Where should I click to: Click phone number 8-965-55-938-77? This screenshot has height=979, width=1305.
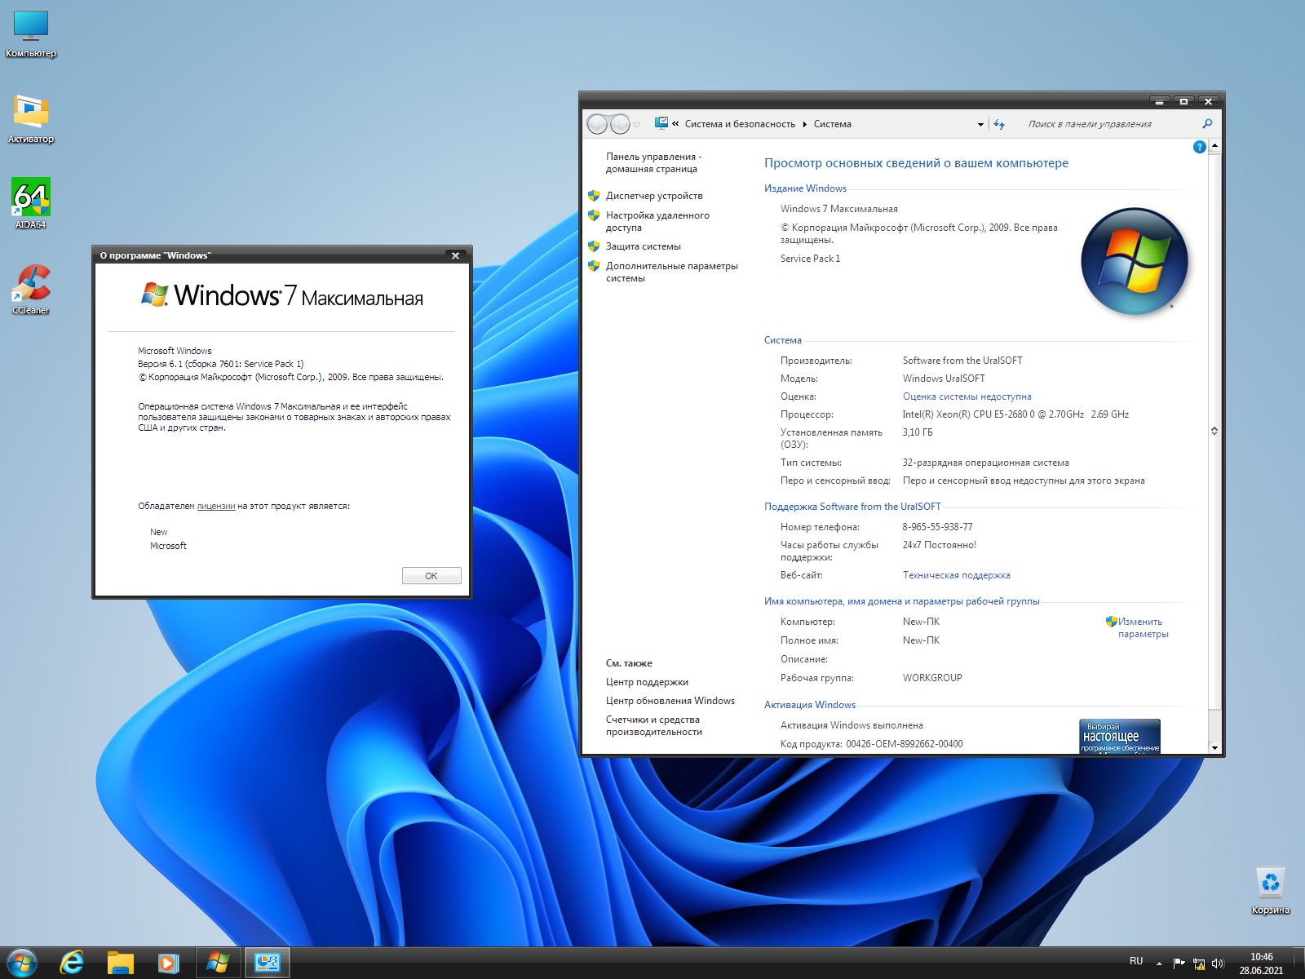937,527
